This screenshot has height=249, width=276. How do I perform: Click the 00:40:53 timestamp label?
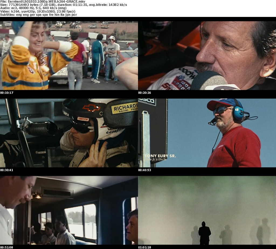pyautogui.click(x=144, y=170)
